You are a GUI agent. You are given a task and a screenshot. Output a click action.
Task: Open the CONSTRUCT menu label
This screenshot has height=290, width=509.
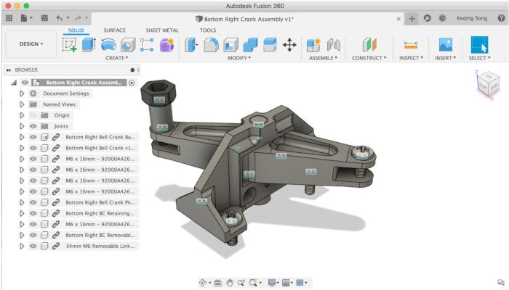(369, 57)
